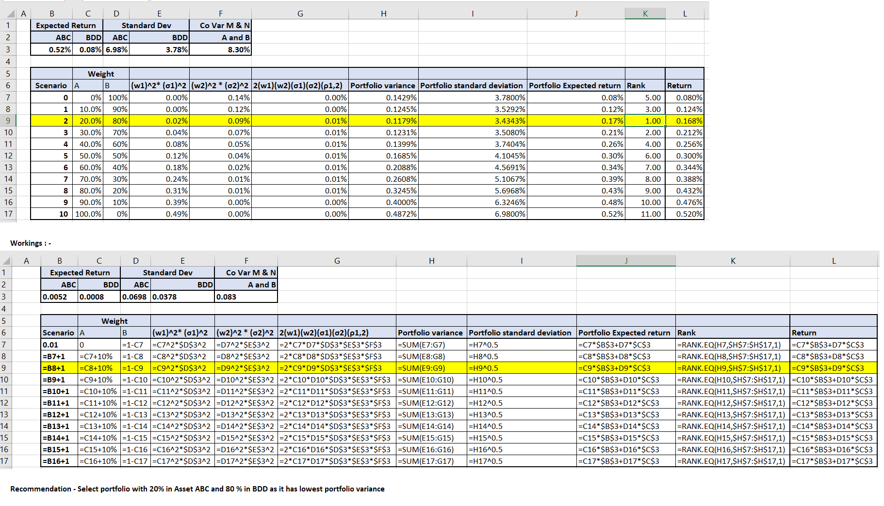Select the 8.30% covariance cell
884x506 pixels.
point(220,49)
